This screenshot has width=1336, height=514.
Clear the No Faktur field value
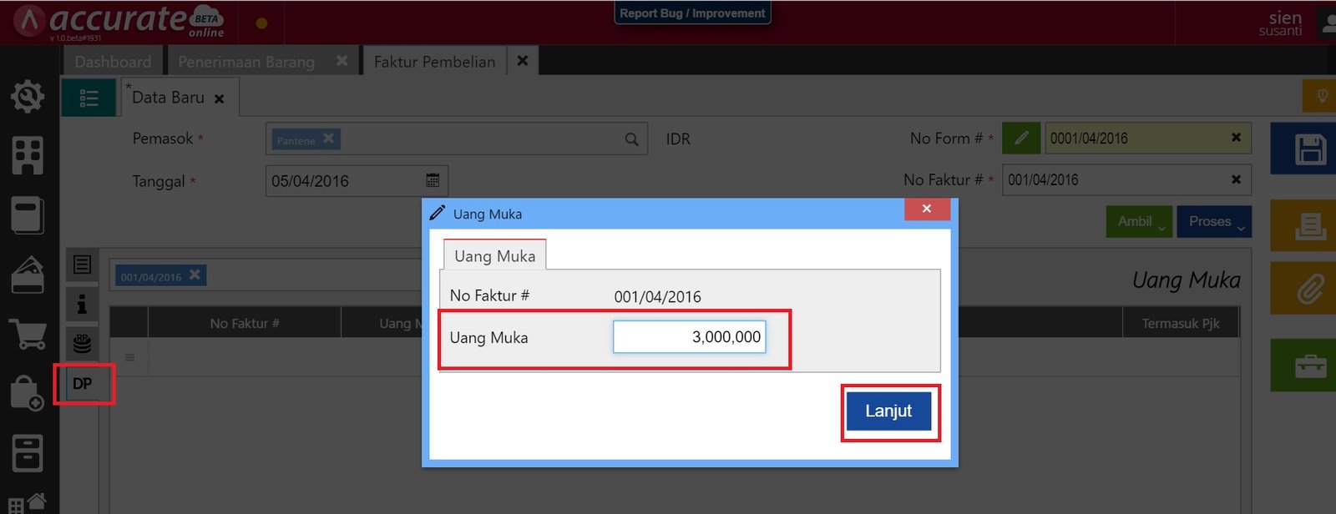click(x=1236, y=179)
